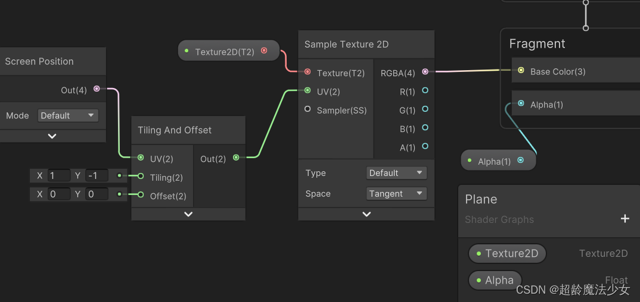Select the Screen Position node title
The height and width of the screenshot is (302, 640).
39,61
